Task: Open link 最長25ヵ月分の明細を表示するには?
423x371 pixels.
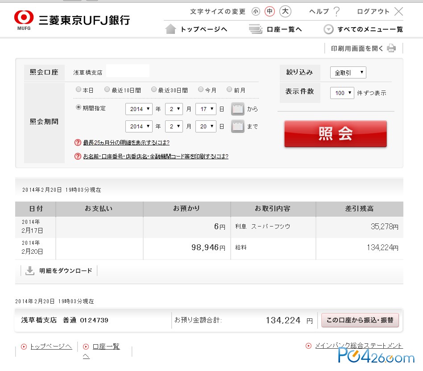Action: [x=126, y=142]
